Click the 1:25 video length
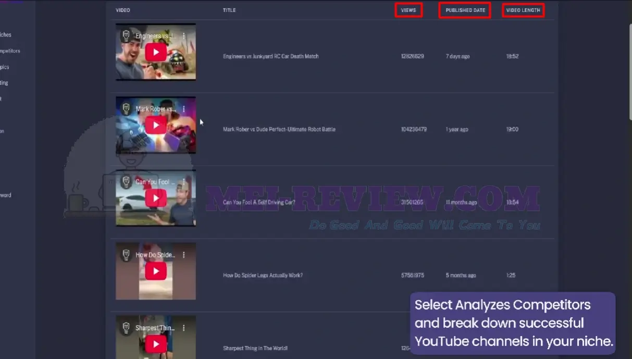 click(511, 275)
